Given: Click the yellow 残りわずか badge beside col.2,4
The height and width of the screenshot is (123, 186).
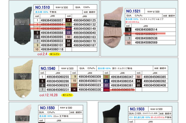Looking at the screenshot, I should click(x=55, y=54).
